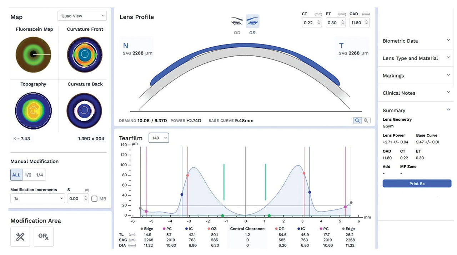Screen dimensions: 457x255
Task: Toggle the ALL modification scope
Action: click(x=16, y=175)
